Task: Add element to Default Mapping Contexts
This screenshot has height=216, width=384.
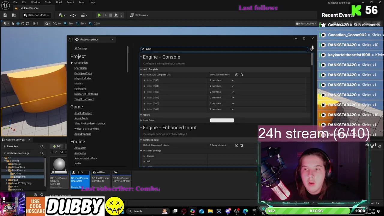Action: pyautogui.click(x=236, y=145)
